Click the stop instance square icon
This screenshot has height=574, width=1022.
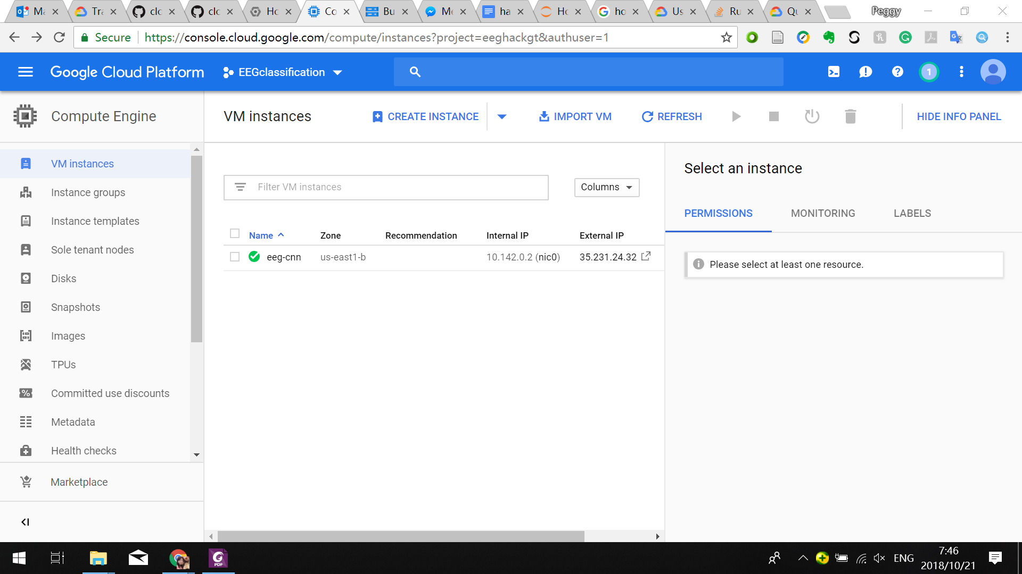[774, 116]
